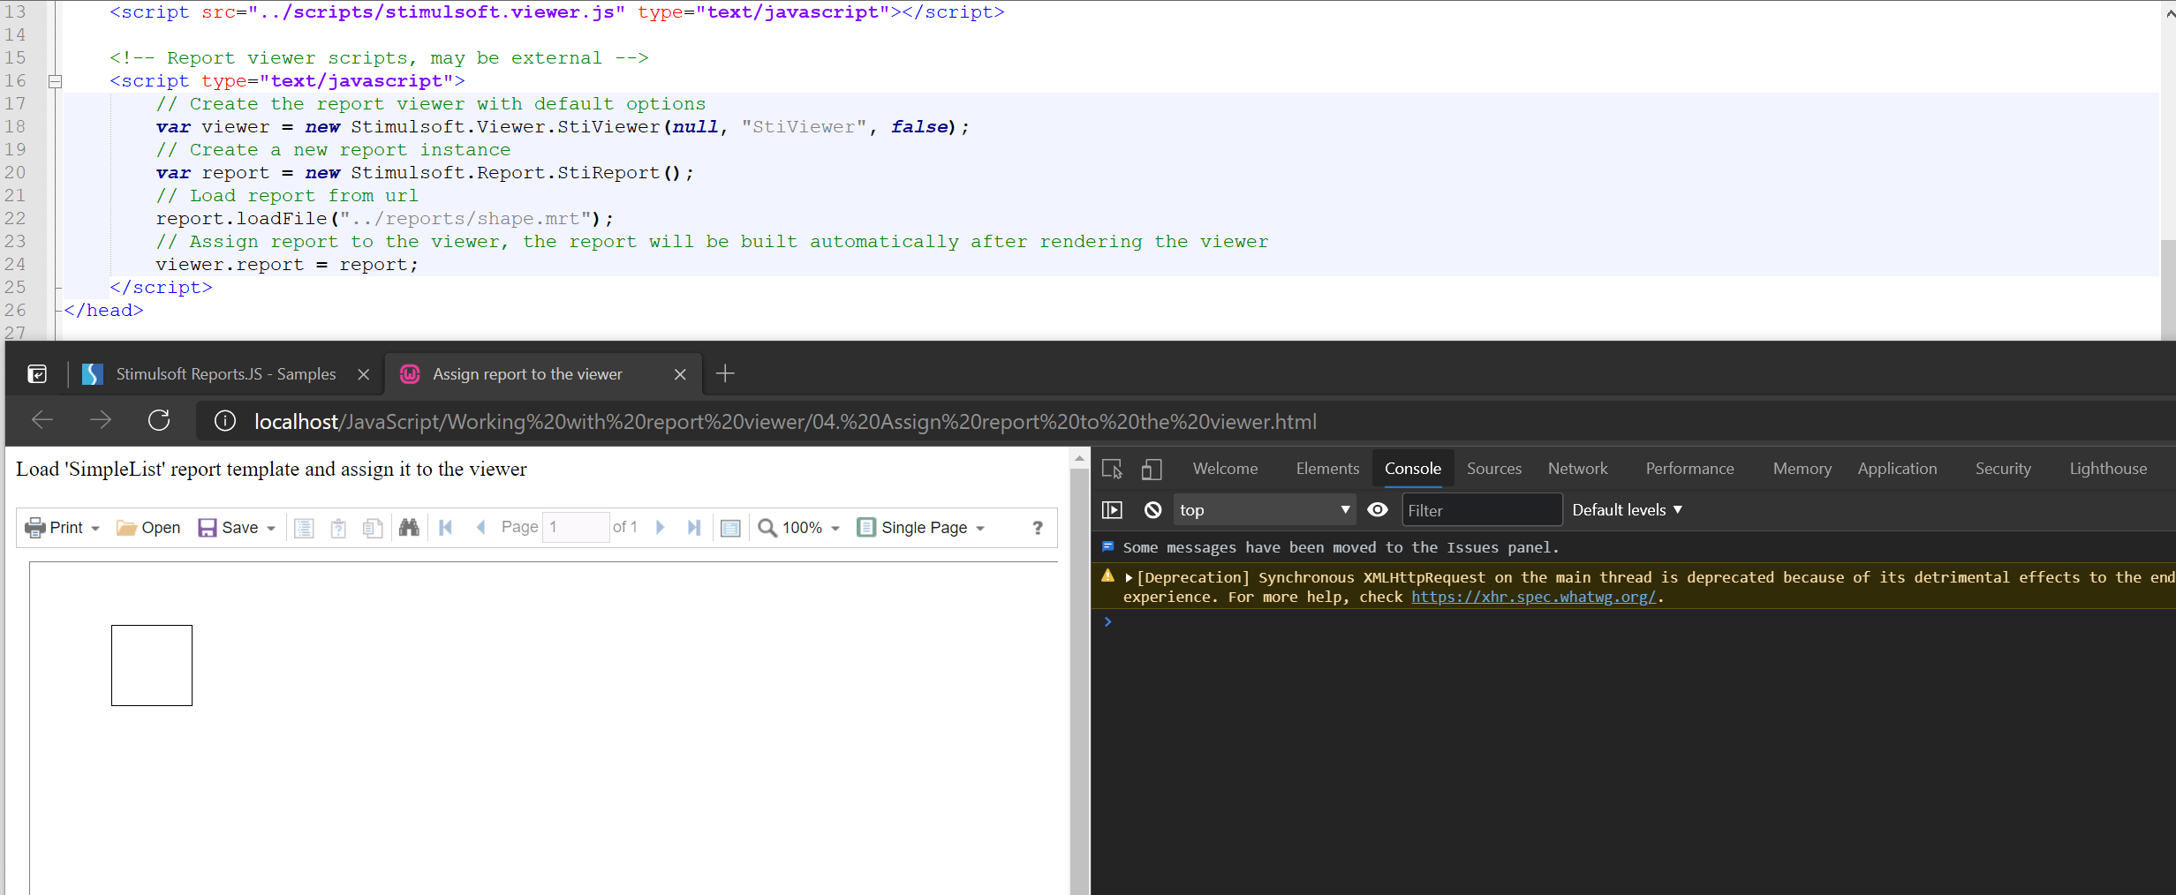Go to next page in viewer
This screenshot has height=895, width=2176.
coord(660,528)
